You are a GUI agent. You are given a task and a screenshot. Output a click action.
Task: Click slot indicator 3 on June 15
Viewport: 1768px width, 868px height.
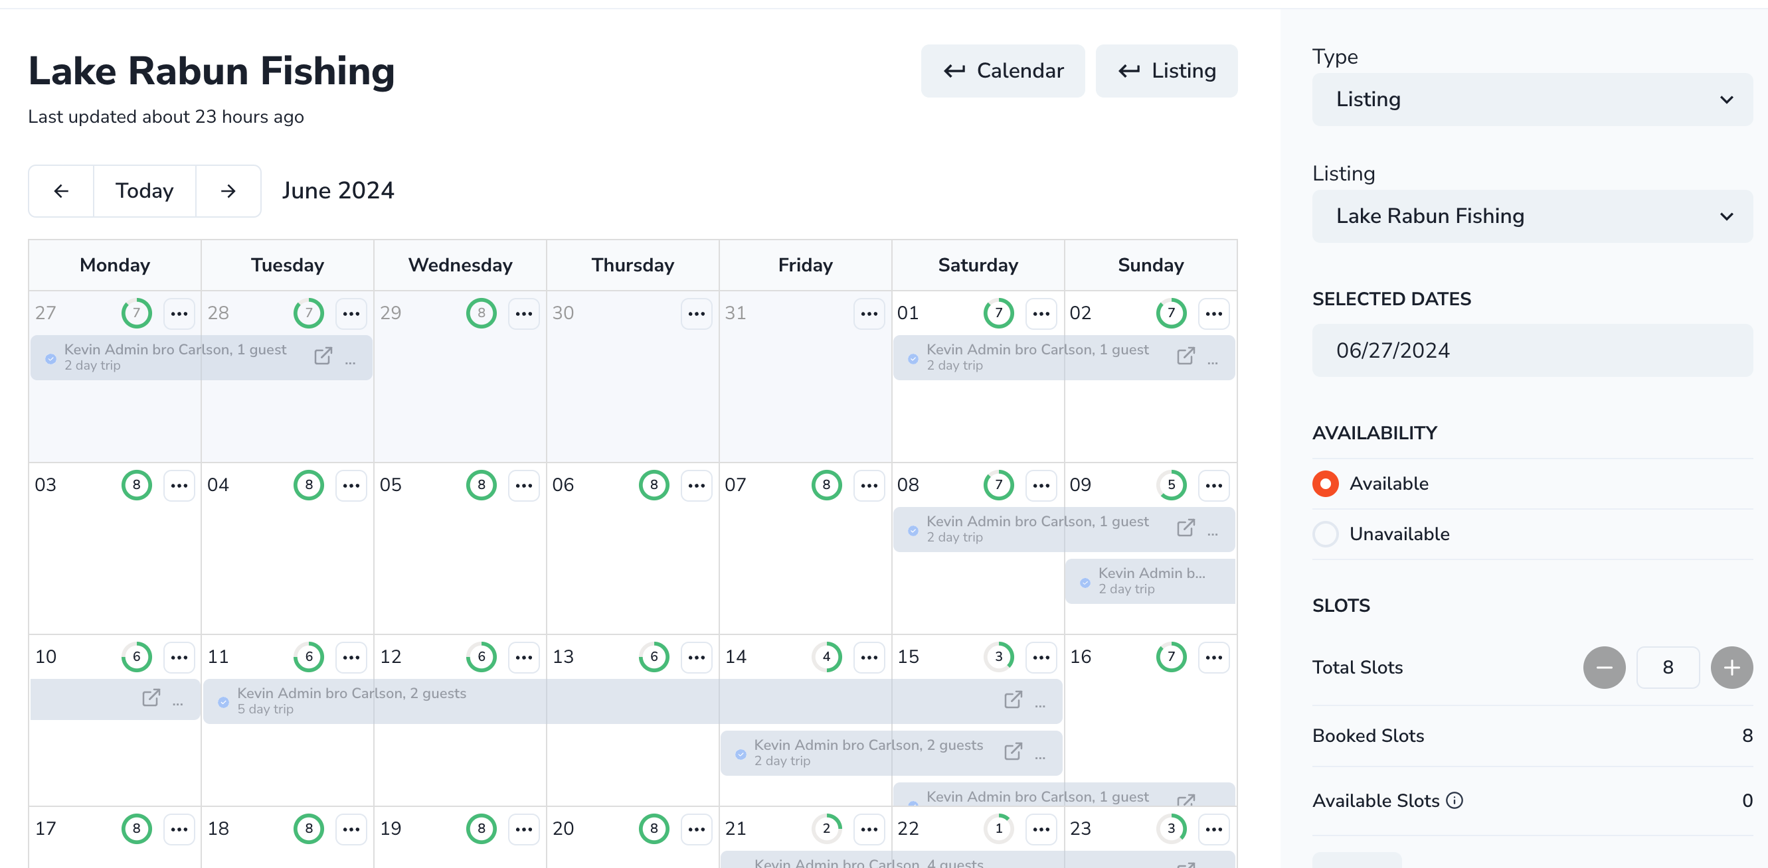point(999,657)
